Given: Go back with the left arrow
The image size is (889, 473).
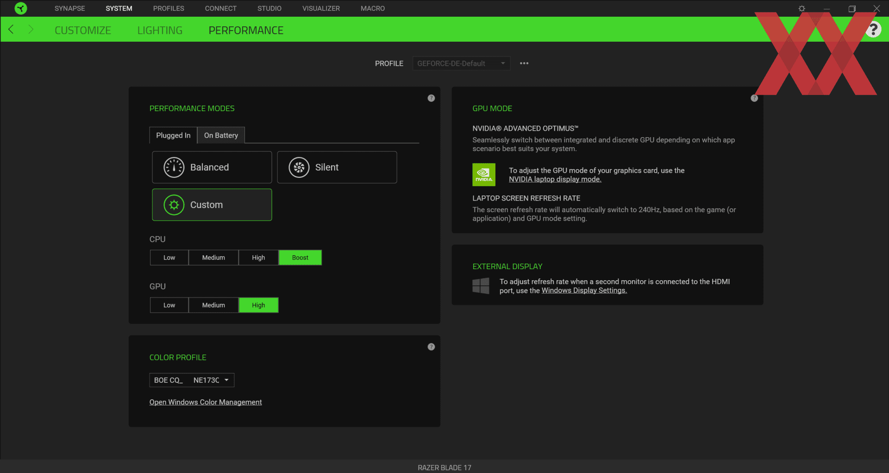Looking at the screenshot, I should coord(11,30).
